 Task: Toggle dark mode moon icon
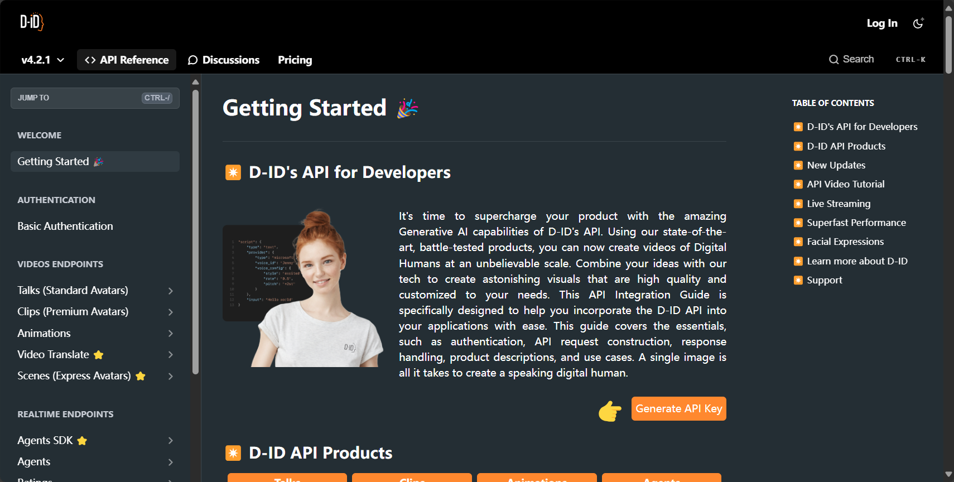pyautogui.click(x=918, y=23)
